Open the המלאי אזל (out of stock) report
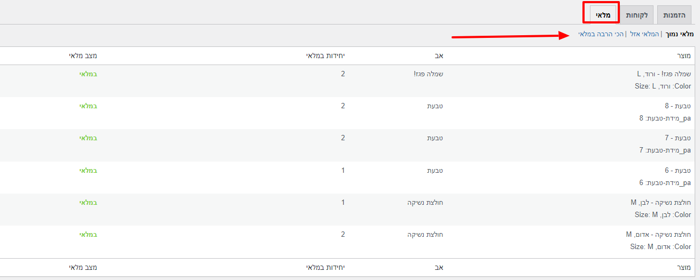Screen dimensions: 700x280 pyautogui.click(x=644, y=35)
